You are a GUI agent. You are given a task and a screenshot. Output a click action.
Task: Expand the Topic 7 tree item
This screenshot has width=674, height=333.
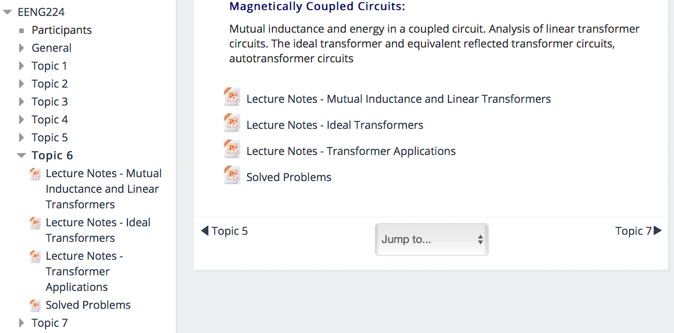point(22,323)
